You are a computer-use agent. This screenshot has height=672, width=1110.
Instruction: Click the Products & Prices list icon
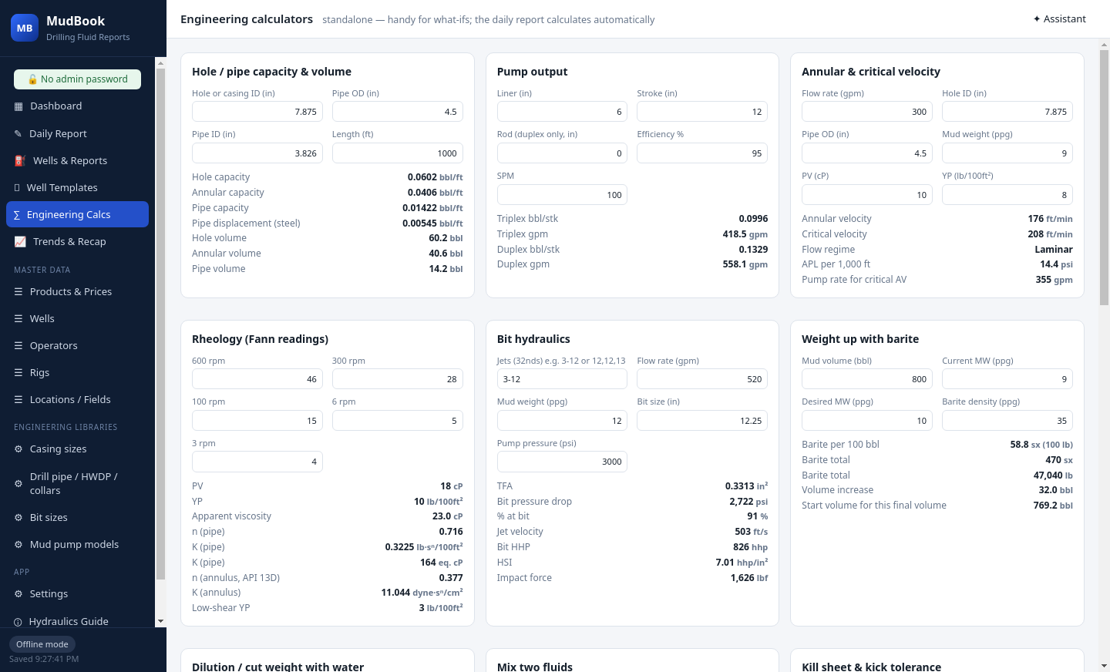pyautogui.click(x=18, y=291)
